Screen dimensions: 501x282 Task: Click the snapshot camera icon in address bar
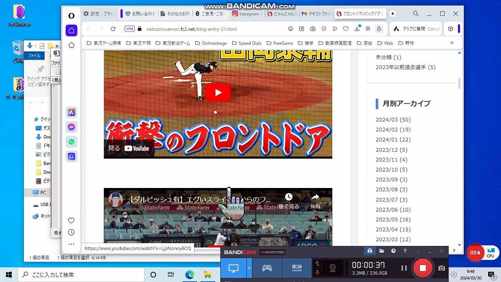313,29
